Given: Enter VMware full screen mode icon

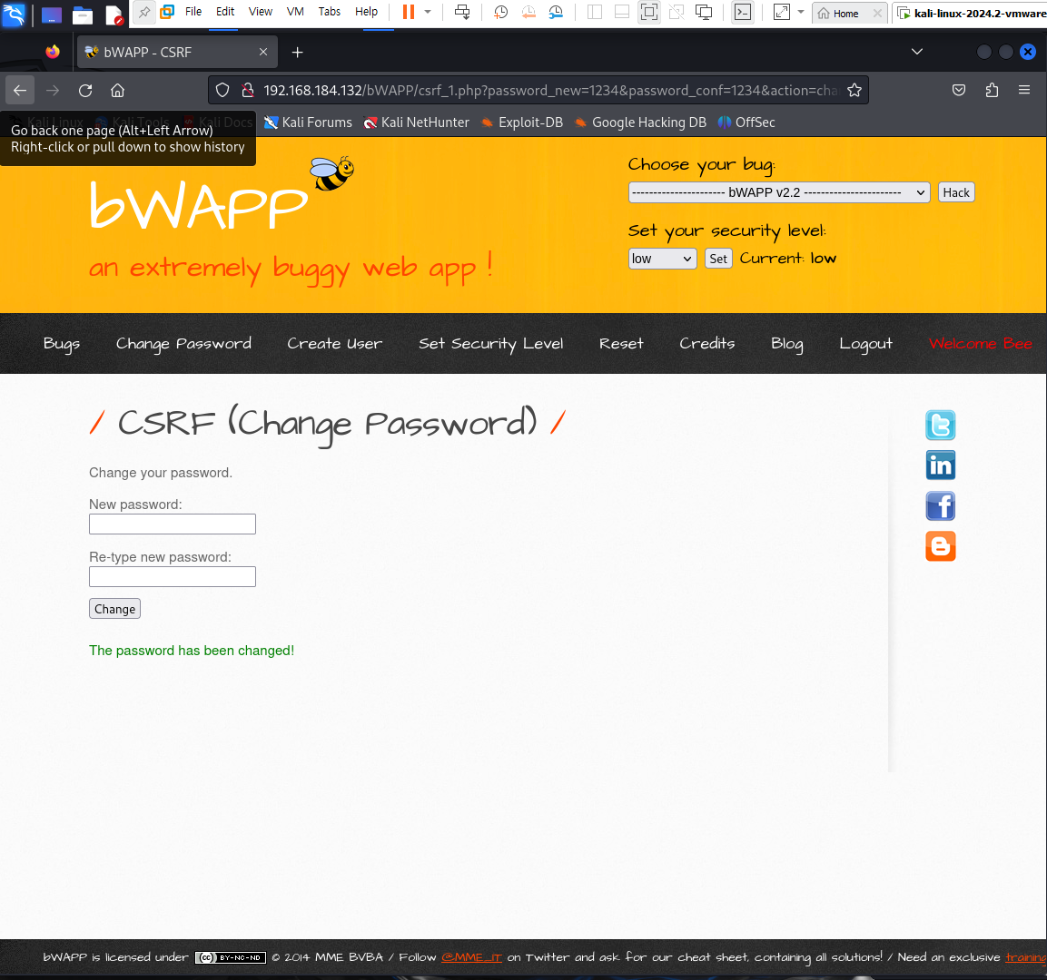Looking at the screenshot, I should [648, 12].
